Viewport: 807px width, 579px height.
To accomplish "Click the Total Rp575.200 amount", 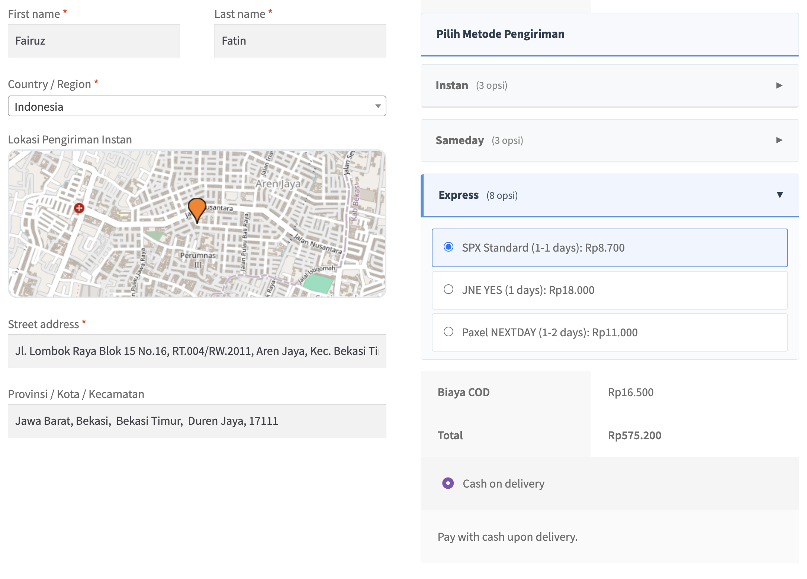I will [x=634, y=435].
